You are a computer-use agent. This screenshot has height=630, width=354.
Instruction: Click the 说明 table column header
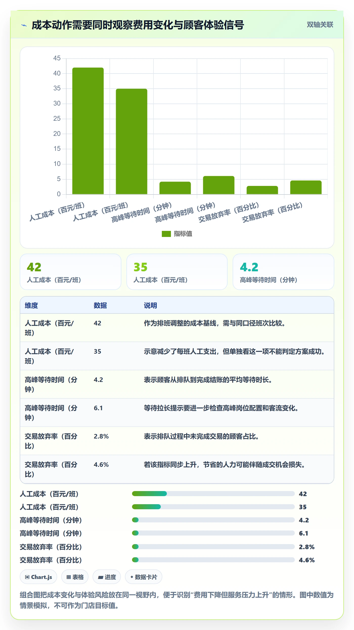coord(150,305)
